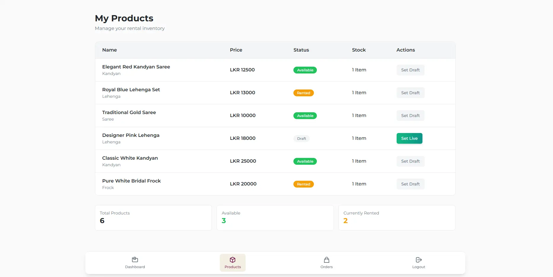
Task: Set Elegant Red Kandyan Saree to draft
Action: [x=410, y=70]
